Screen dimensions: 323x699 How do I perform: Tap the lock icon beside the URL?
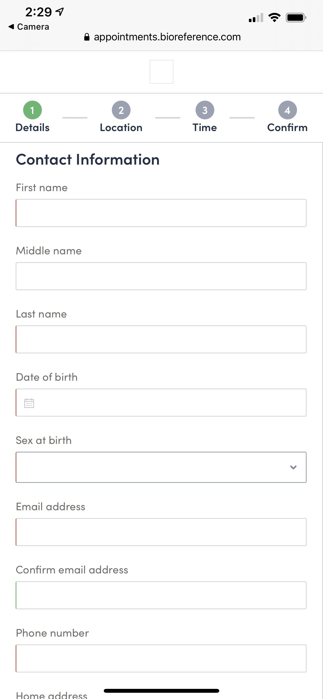tap(87, 37)
